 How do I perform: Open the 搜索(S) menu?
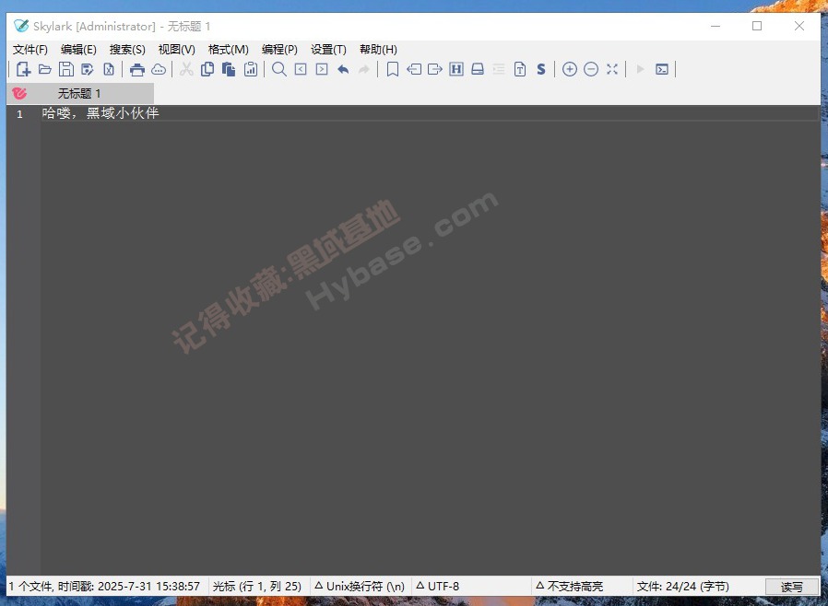(127, 50)
